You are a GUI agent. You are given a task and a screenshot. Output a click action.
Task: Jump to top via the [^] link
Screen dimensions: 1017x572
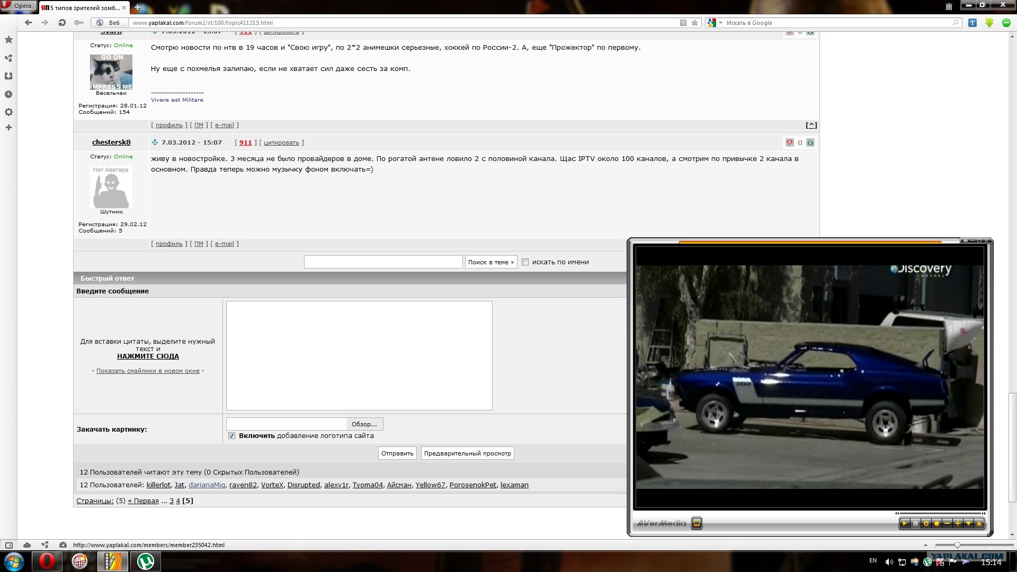811,125
